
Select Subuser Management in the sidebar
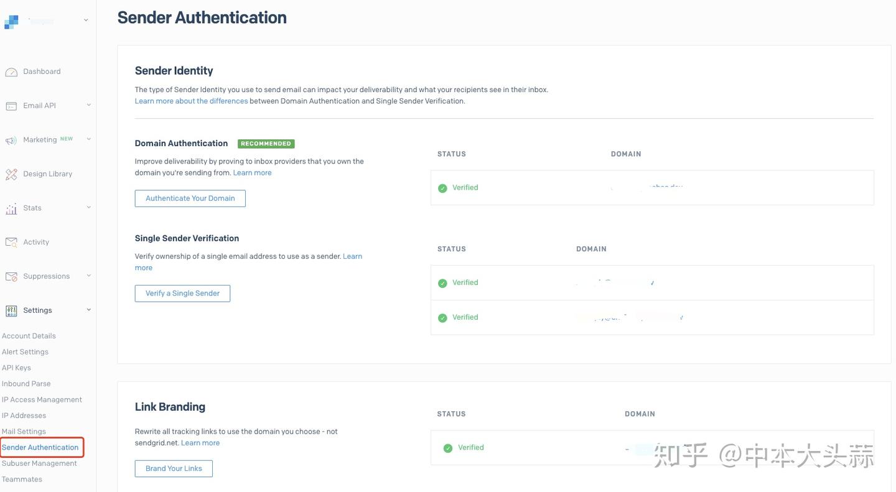[x=39, y=463]
